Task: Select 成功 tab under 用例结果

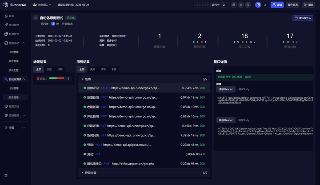Action: click(103, 69)
